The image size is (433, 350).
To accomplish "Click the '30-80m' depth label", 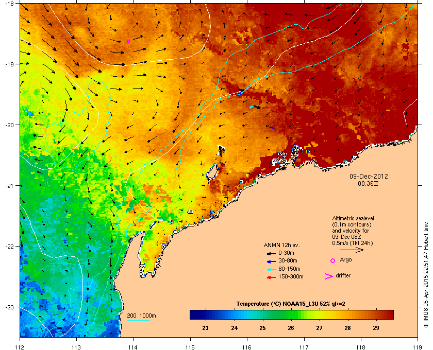I will click(x=288, y=260).
